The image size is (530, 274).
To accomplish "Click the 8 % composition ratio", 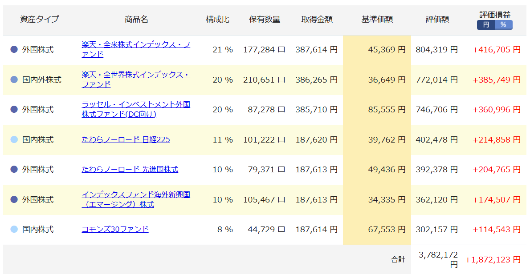I will pos(225,229).
